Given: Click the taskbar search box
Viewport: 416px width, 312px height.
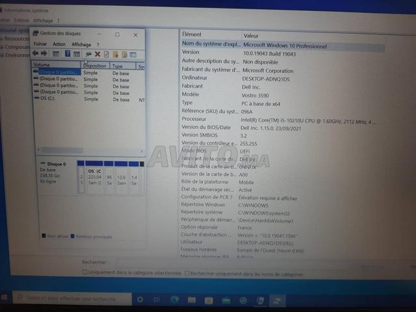Looking at the screenshot, I should pos(72,298).
